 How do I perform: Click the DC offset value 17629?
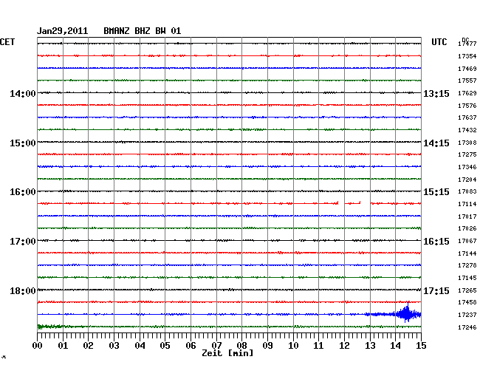point(467,93)
